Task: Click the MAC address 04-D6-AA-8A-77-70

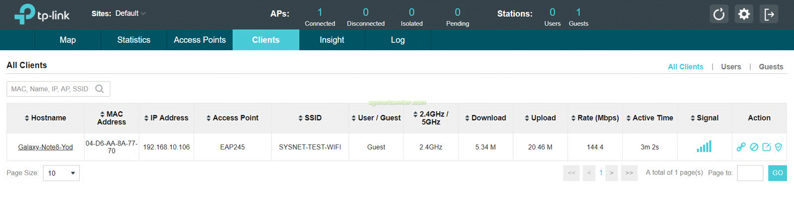Action: click(x=112, y=147)
